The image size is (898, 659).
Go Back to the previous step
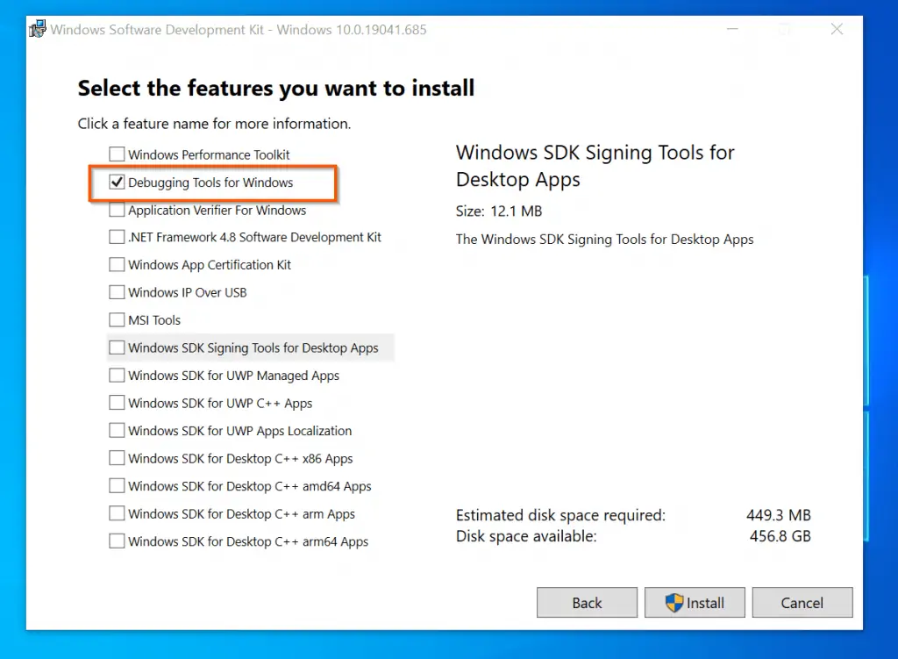(x=587, y=603)
